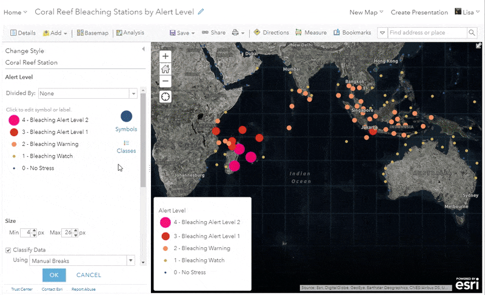This screenshot has height=295, width=485.
Task: Find my location on the map
Action: [165, 97]
